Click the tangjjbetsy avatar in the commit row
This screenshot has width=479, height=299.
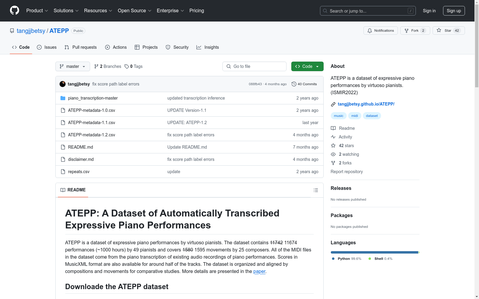coord(63,84)
